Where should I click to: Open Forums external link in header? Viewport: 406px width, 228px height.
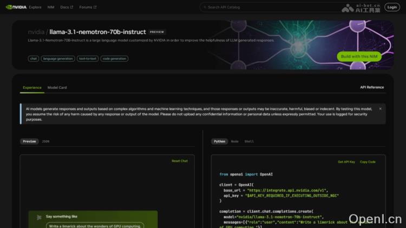click(88, 7)
